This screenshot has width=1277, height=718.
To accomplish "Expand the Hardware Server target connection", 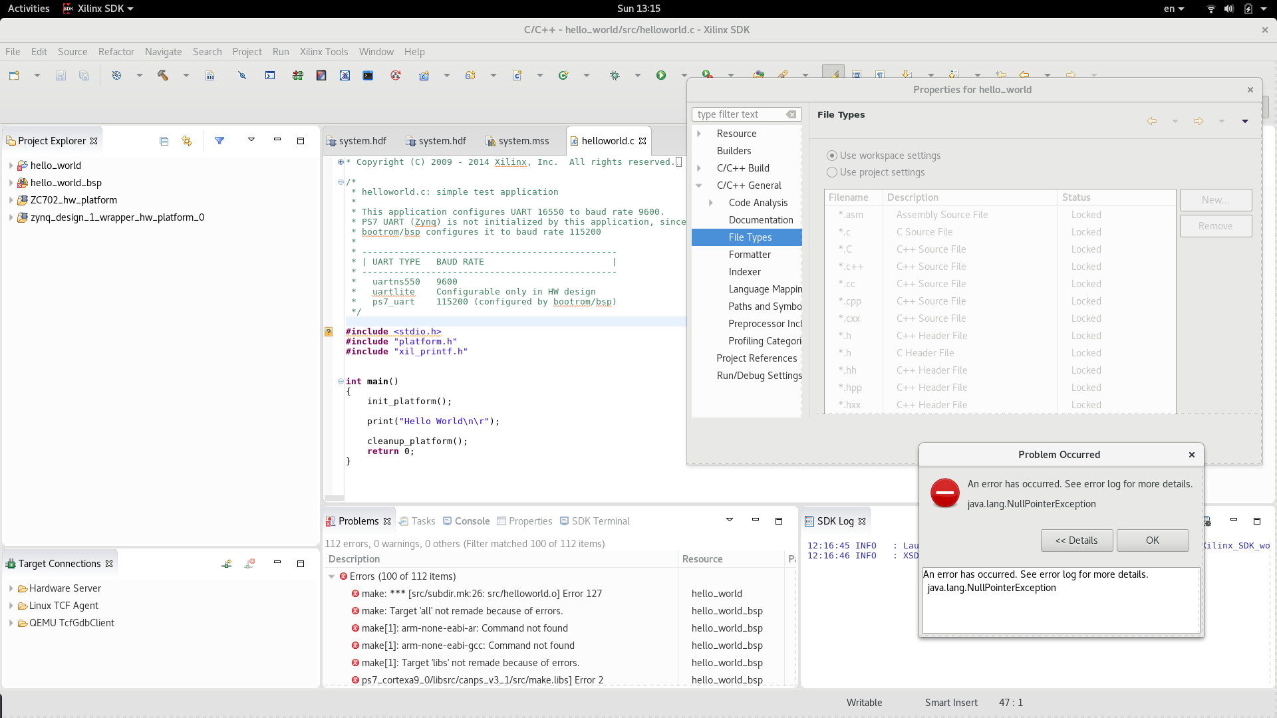I will tap(11, 588).
